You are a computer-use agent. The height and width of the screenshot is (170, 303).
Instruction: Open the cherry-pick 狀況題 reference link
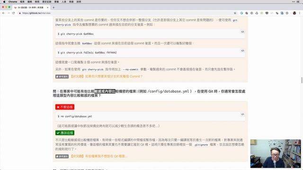(106, 76)
